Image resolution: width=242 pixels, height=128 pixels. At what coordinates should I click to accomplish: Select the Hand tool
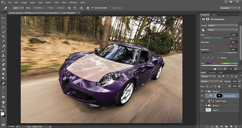3,102
